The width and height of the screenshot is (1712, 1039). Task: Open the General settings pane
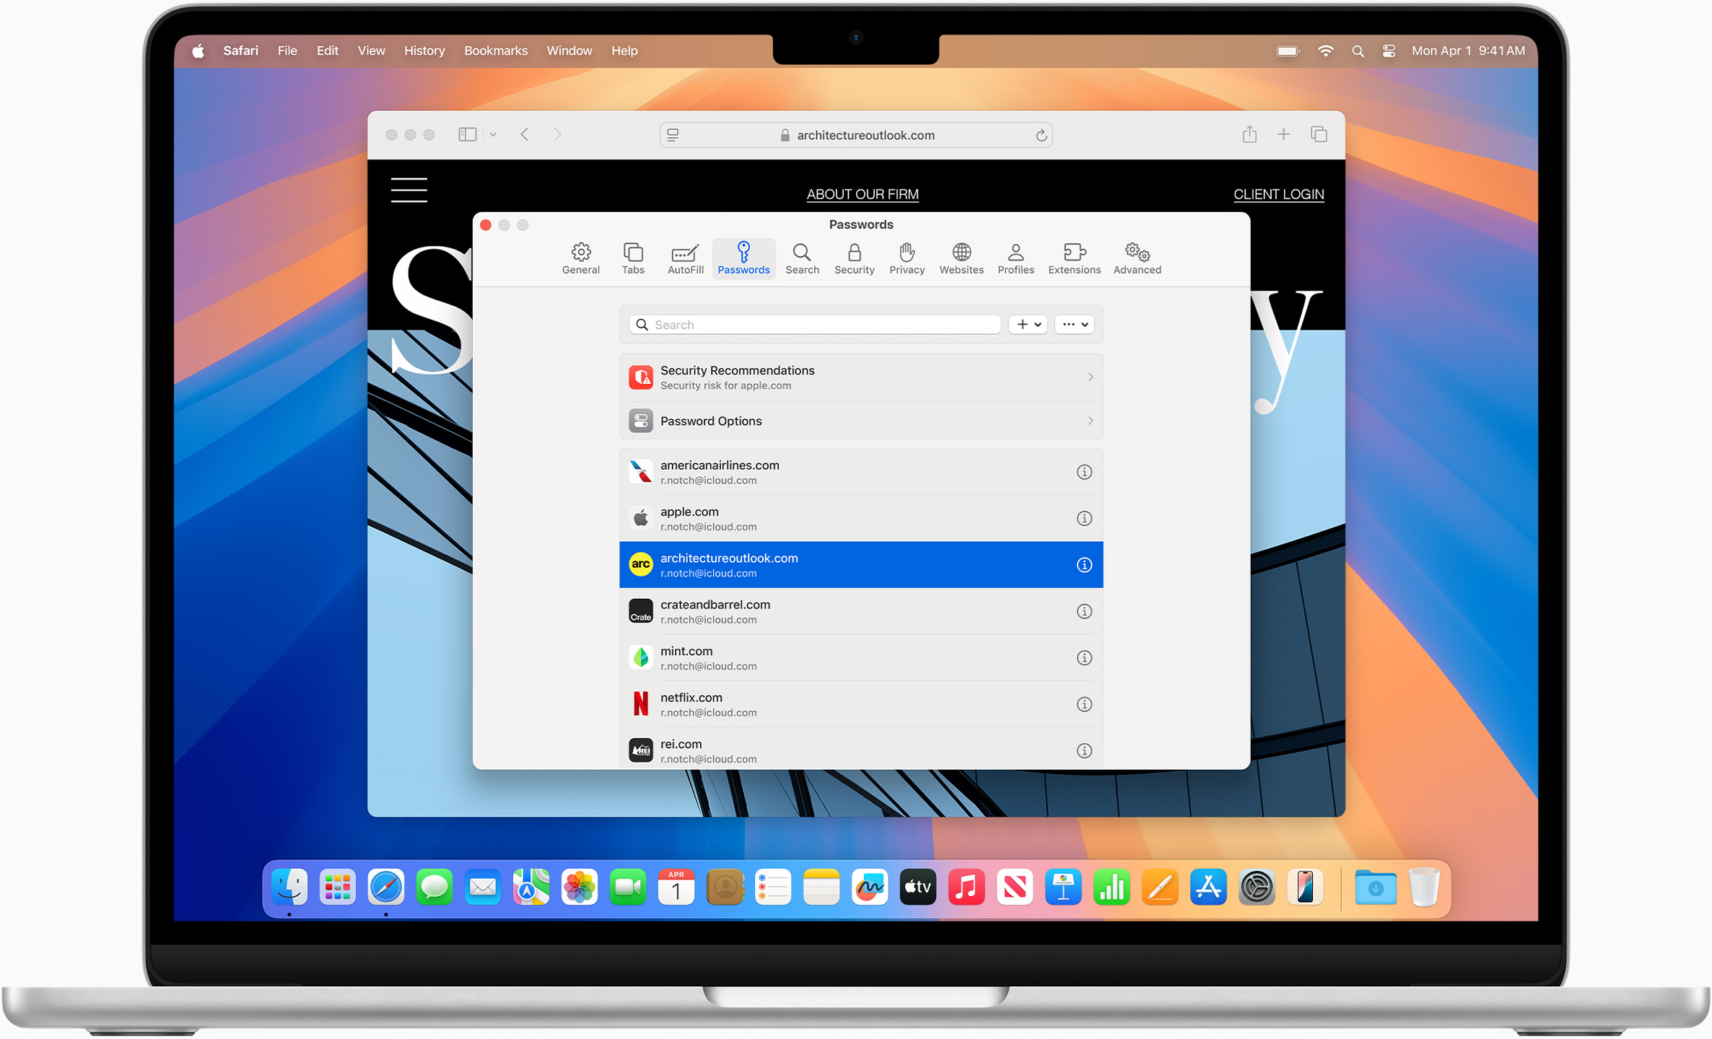coord(581,258)
